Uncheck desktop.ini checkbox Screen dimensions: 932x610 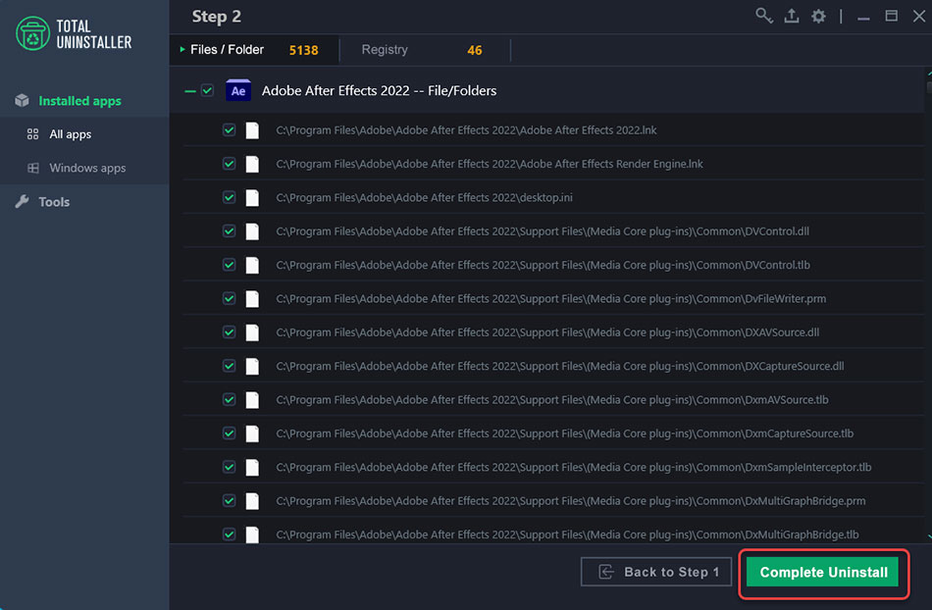[x=229, y=197]
